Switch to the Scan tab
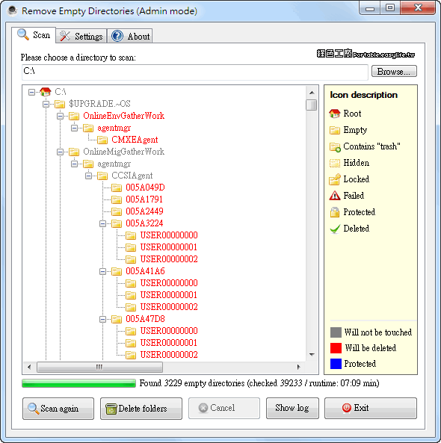The height and width of the screenshot is (443, 441). click(34, 35)
